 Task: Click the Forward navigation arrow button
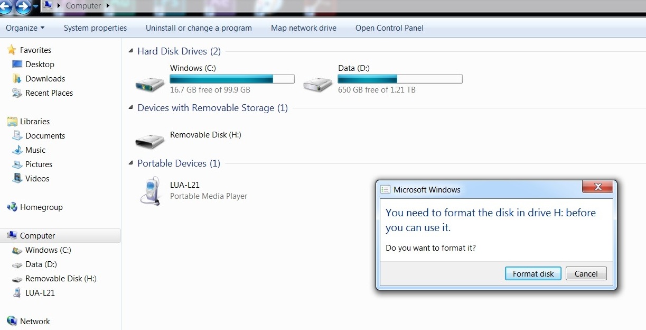[x=23, y=6]
